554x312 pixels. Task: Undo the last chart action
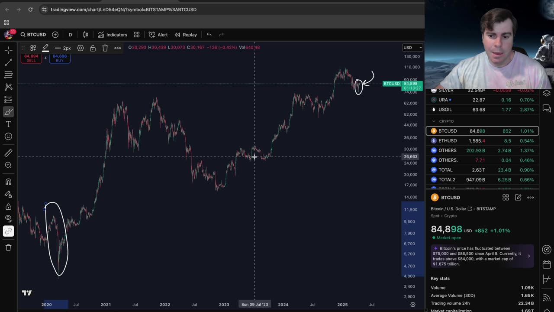pos(209,35)
